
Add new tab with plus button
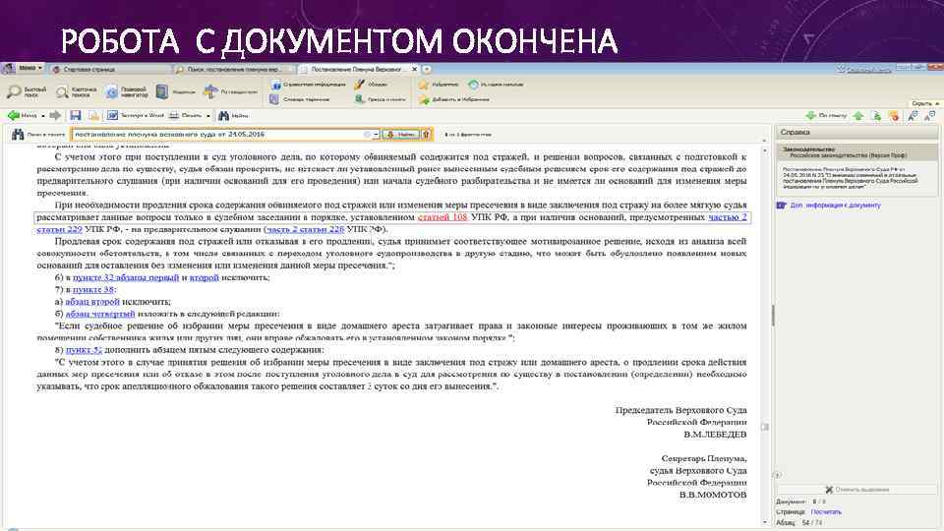pos(426,69)
